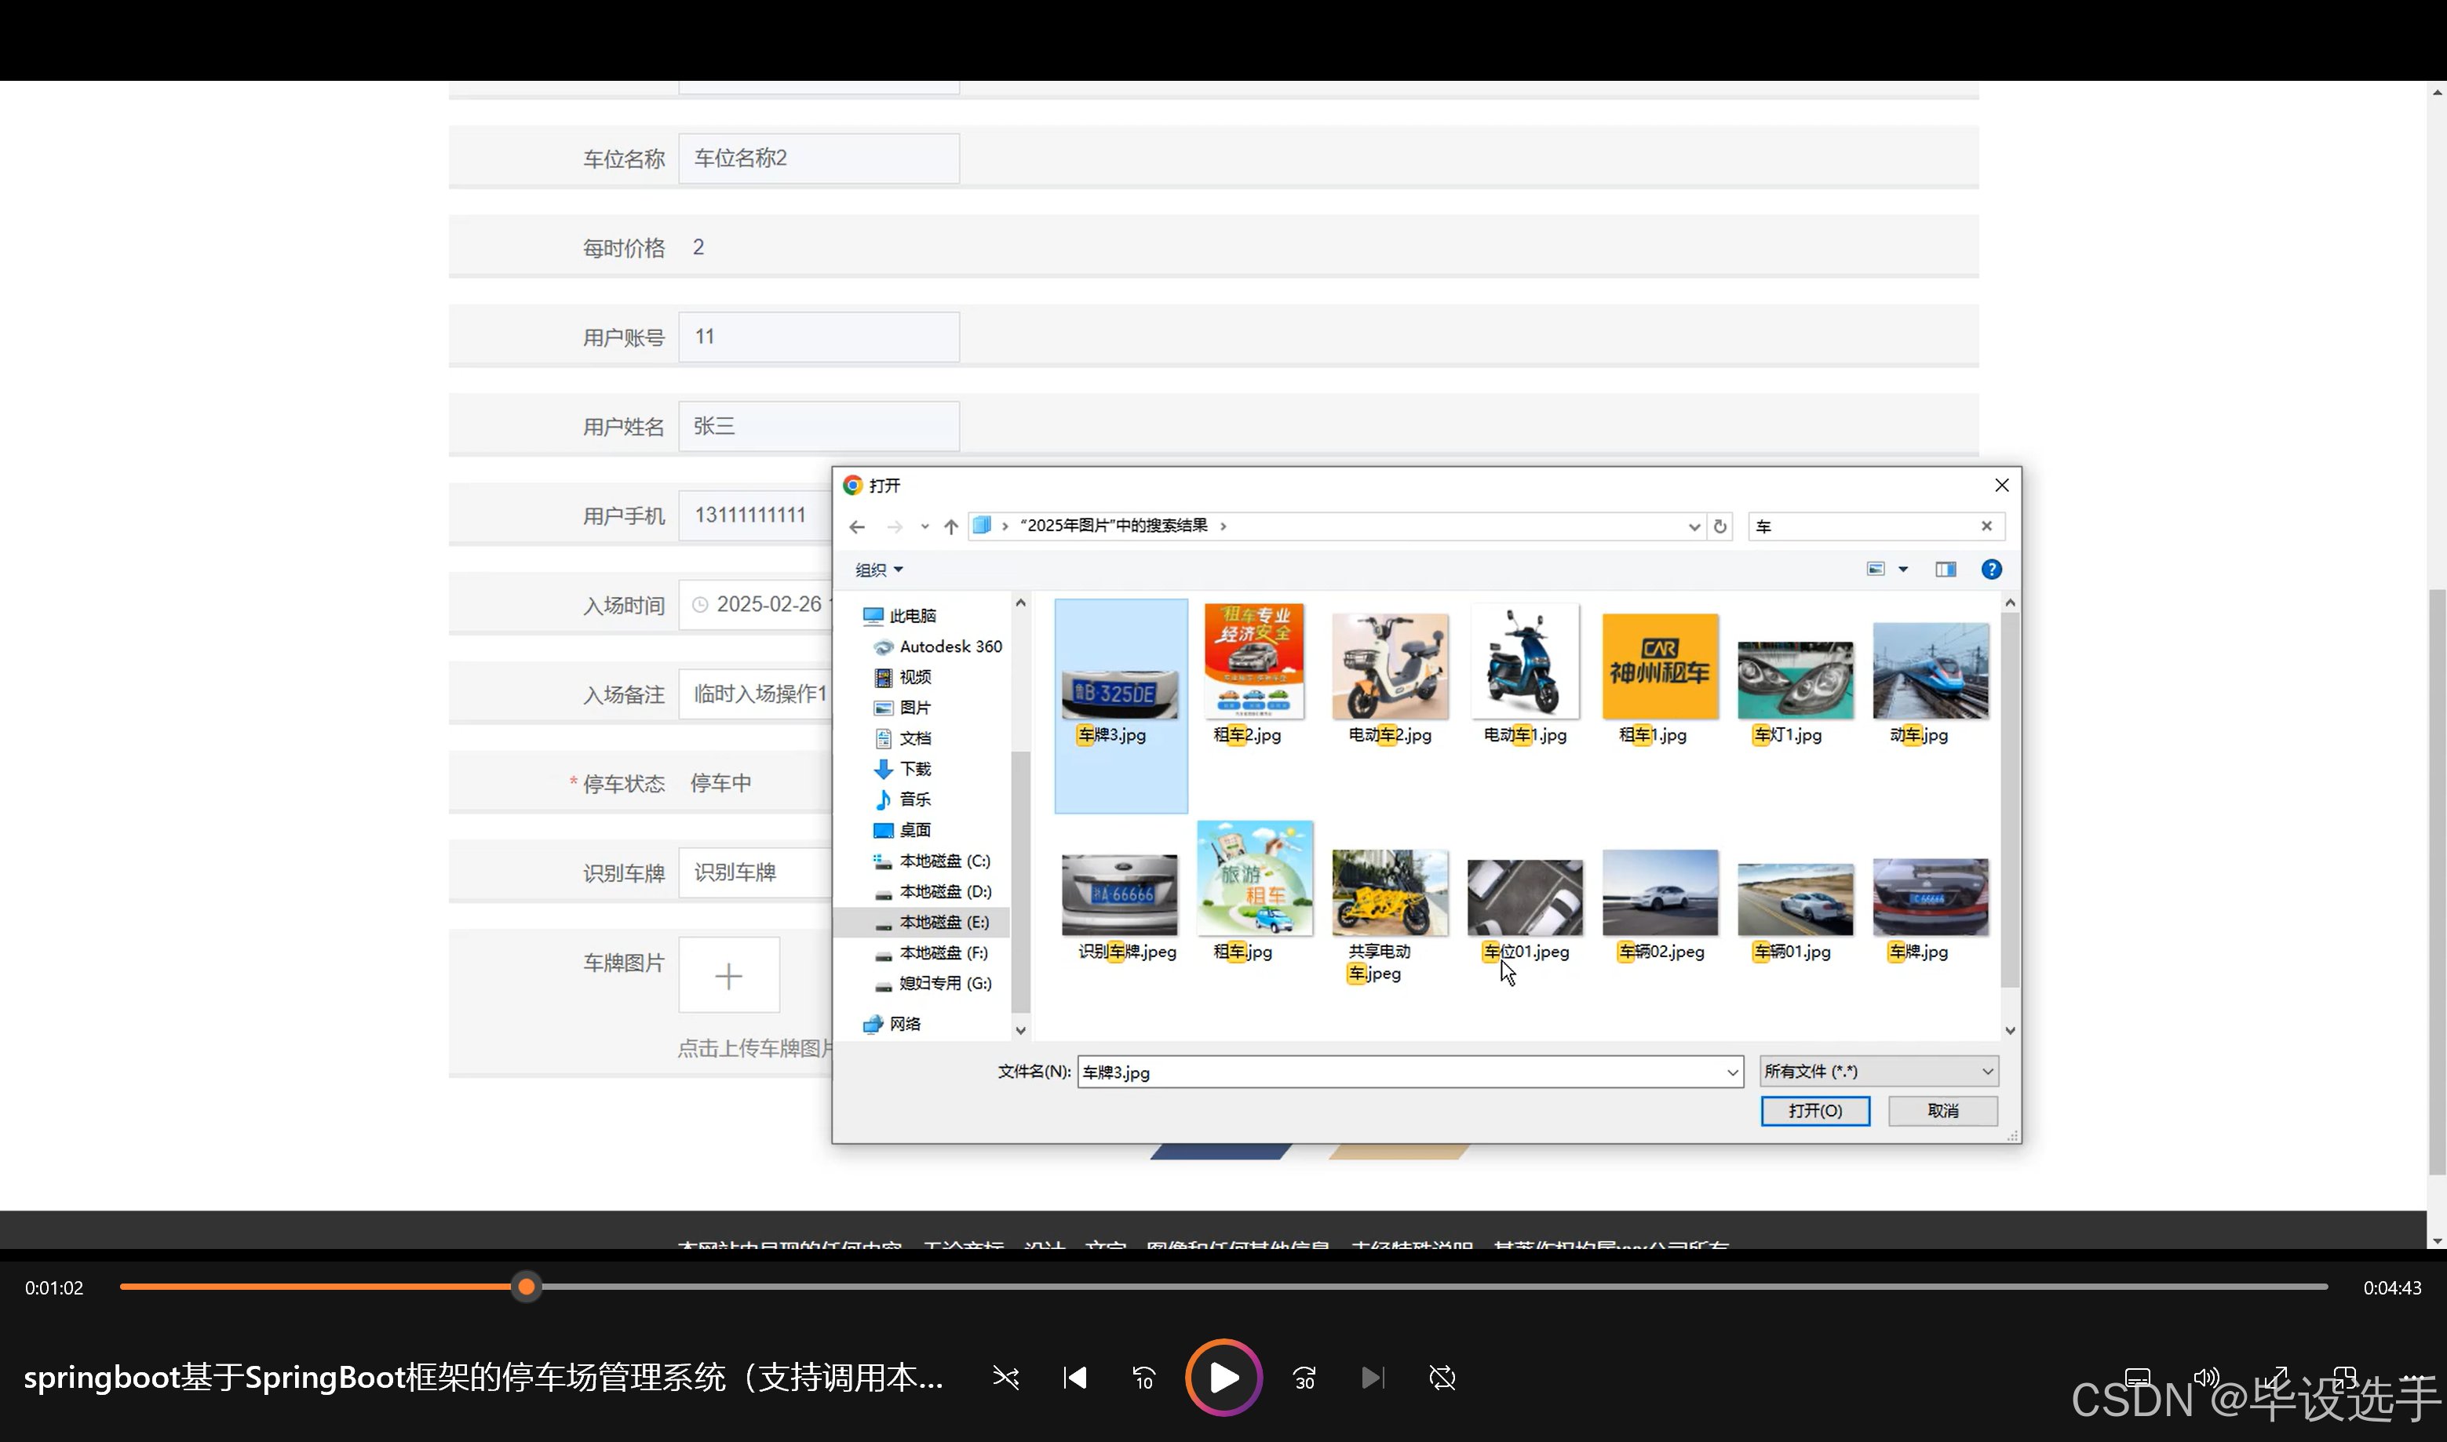
Task: Rewind 10 seconds icon
Action: (x=1143, y=1377)
